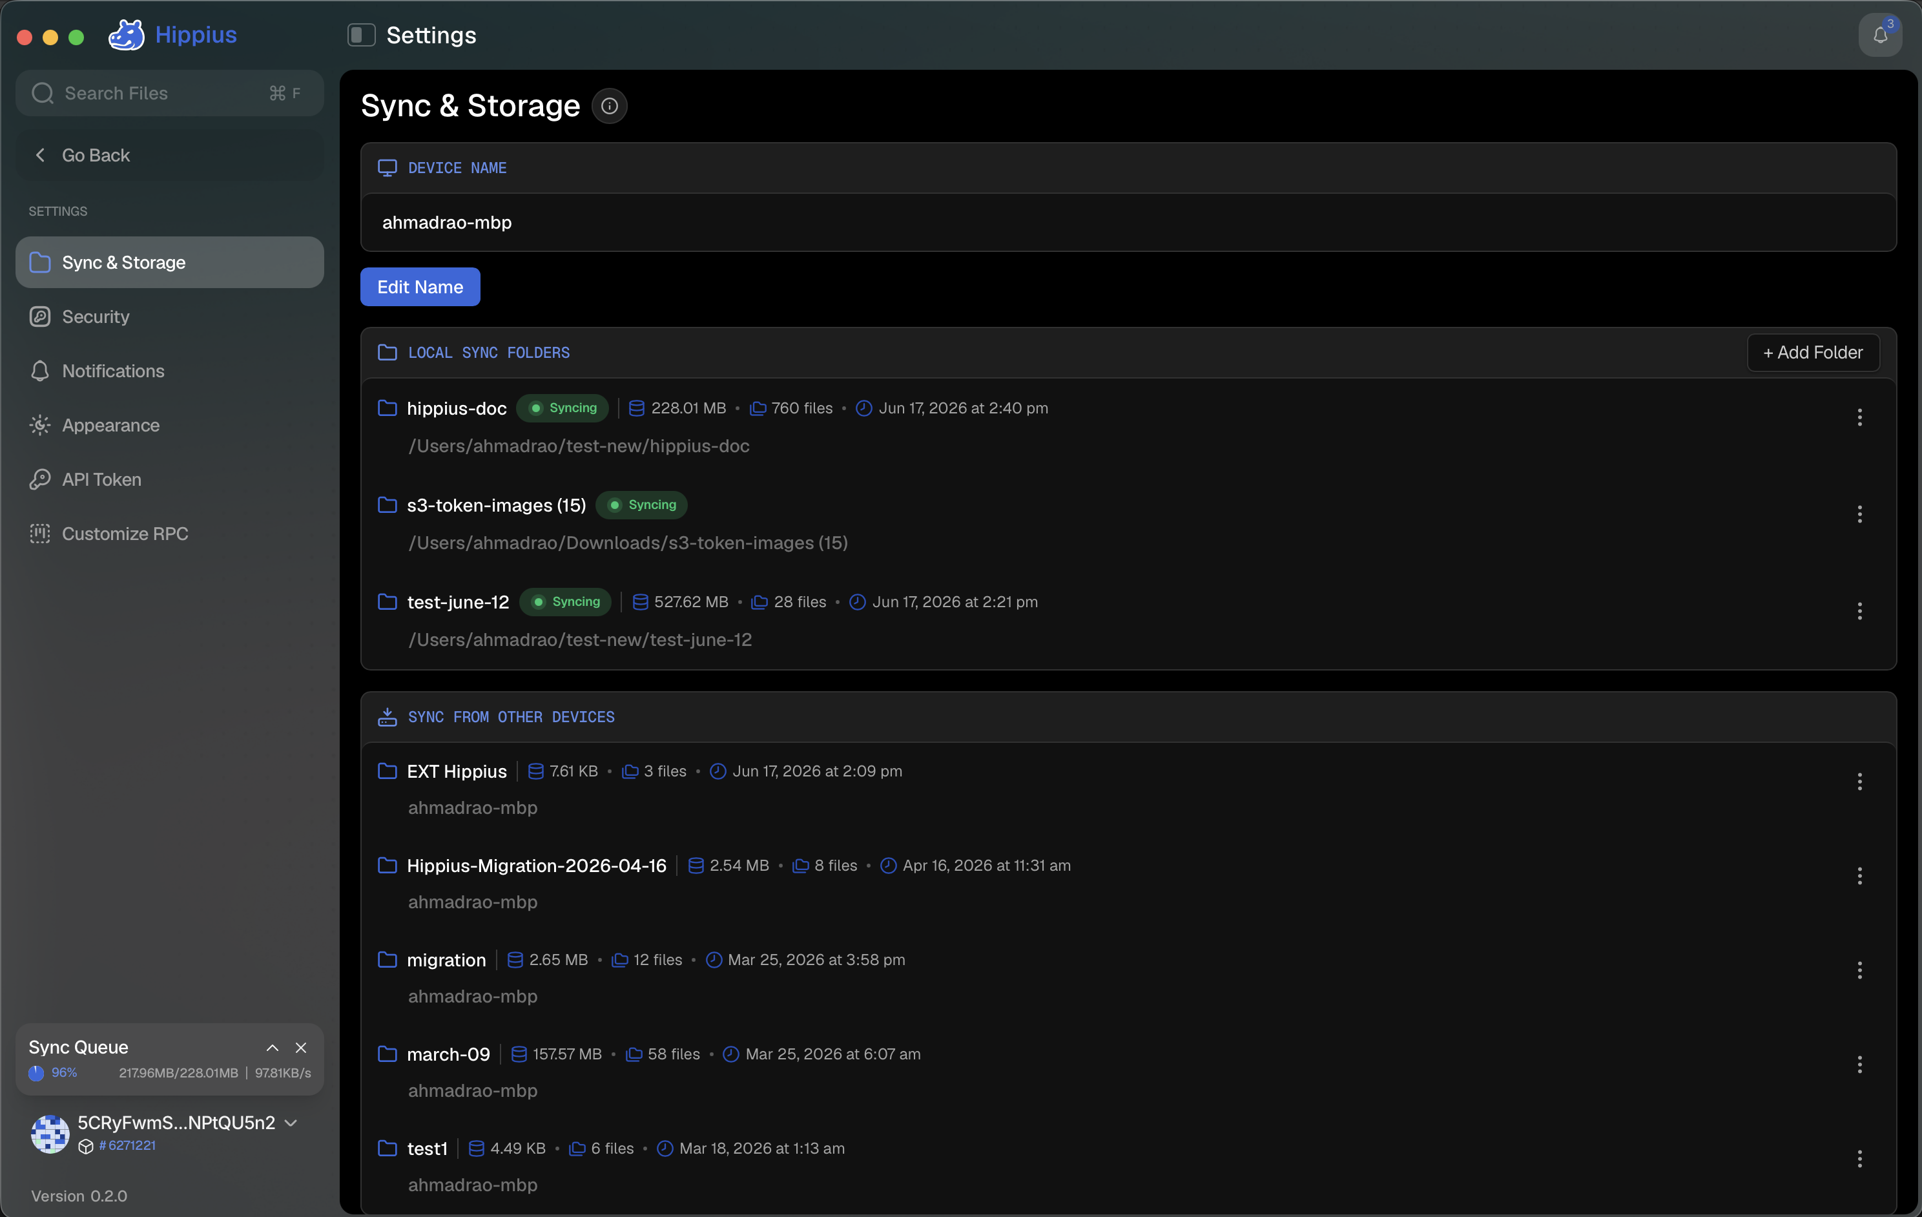1922x1217 pixels.
Task: Open the Security settings section
Action: [169, 317]
